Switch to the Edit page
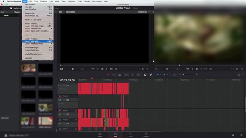Screen dimensions: 246x138 point(115,135)
